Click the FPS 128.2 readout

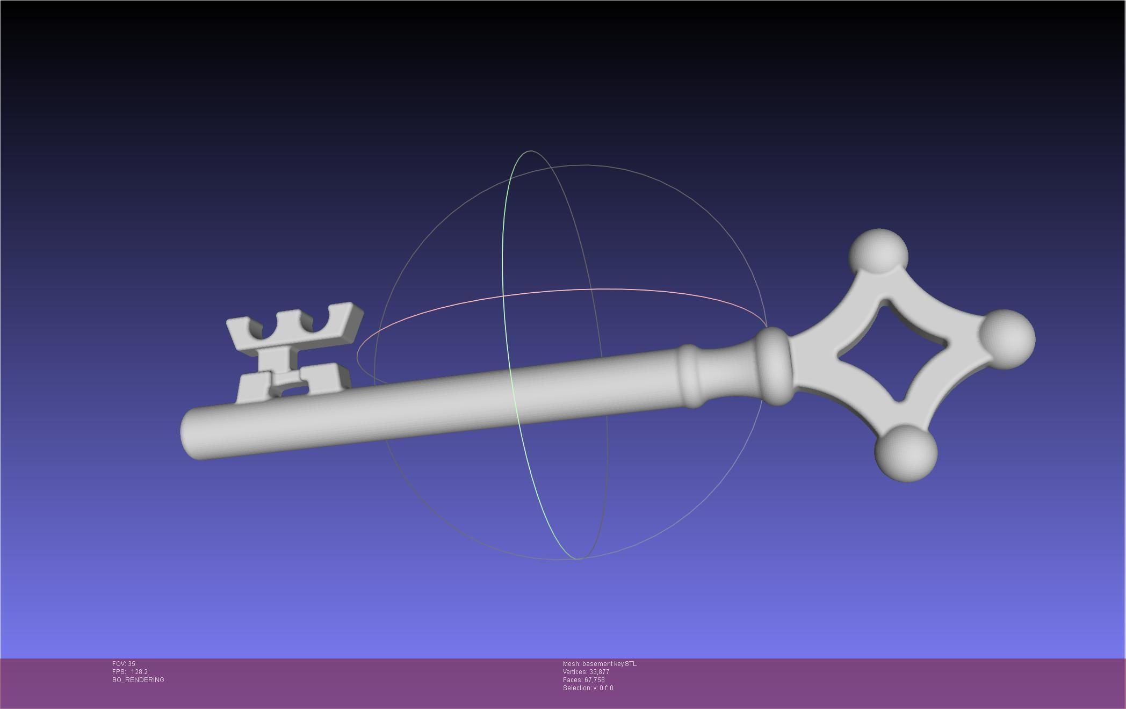tap(130, 672)
